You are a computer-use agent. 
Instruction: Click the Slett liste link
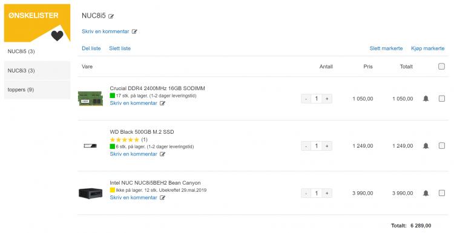[120, 48]
